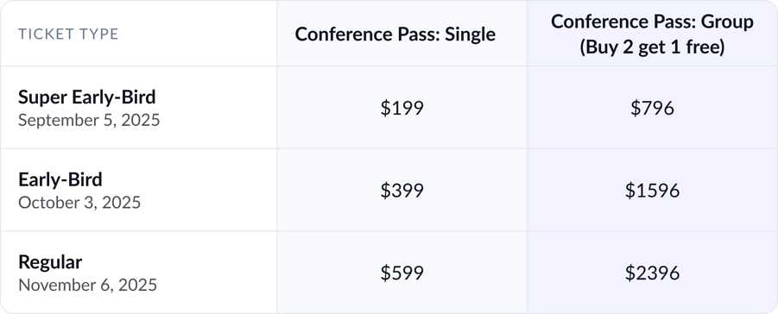Viewport: 778px width, 314px height.
Task: Select the Early-Bird ticket label
Action: point(60,179)
